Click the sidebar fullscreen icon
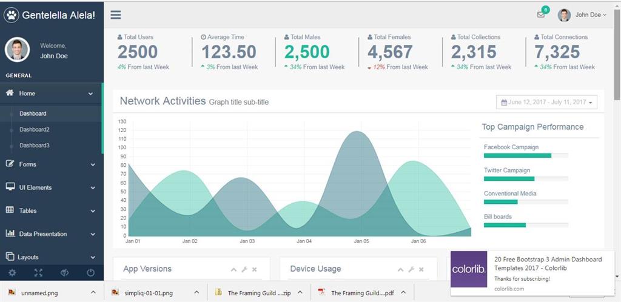 [38, 273]
